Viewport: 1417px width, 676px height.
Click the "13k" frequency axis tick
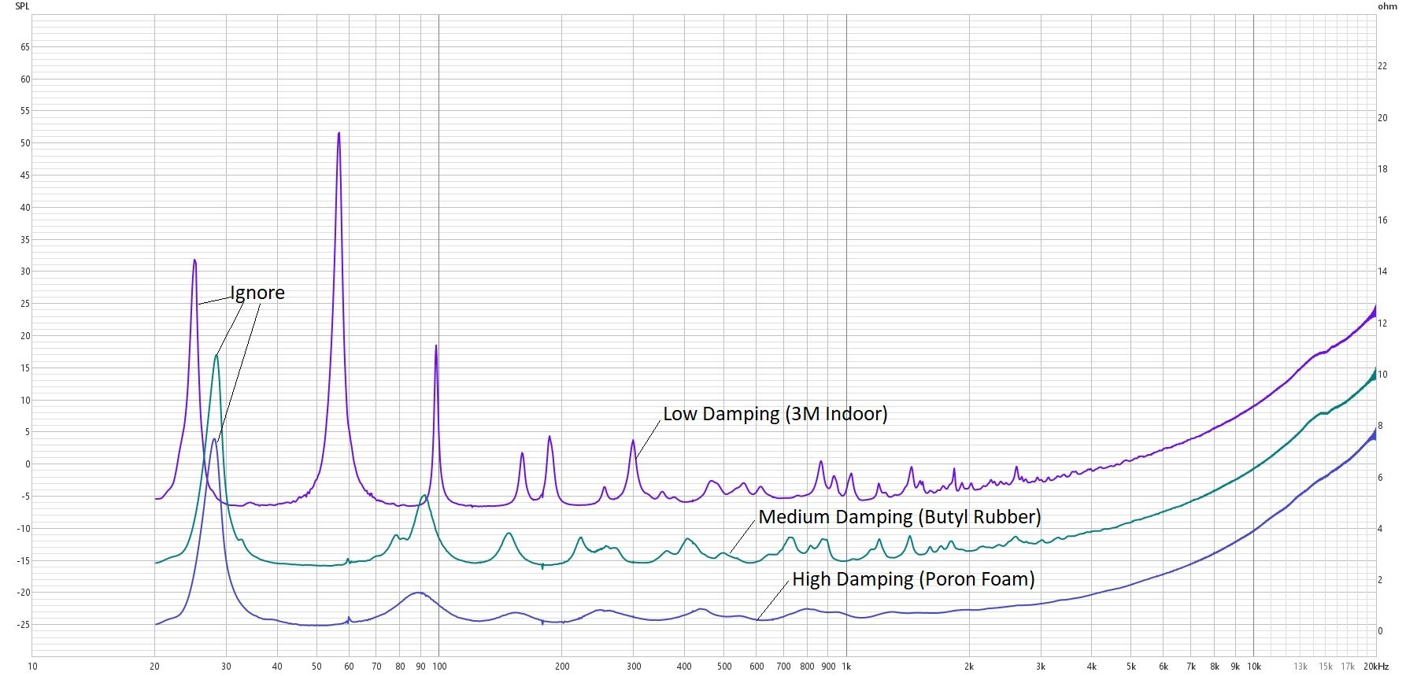tap(1300, 667)
